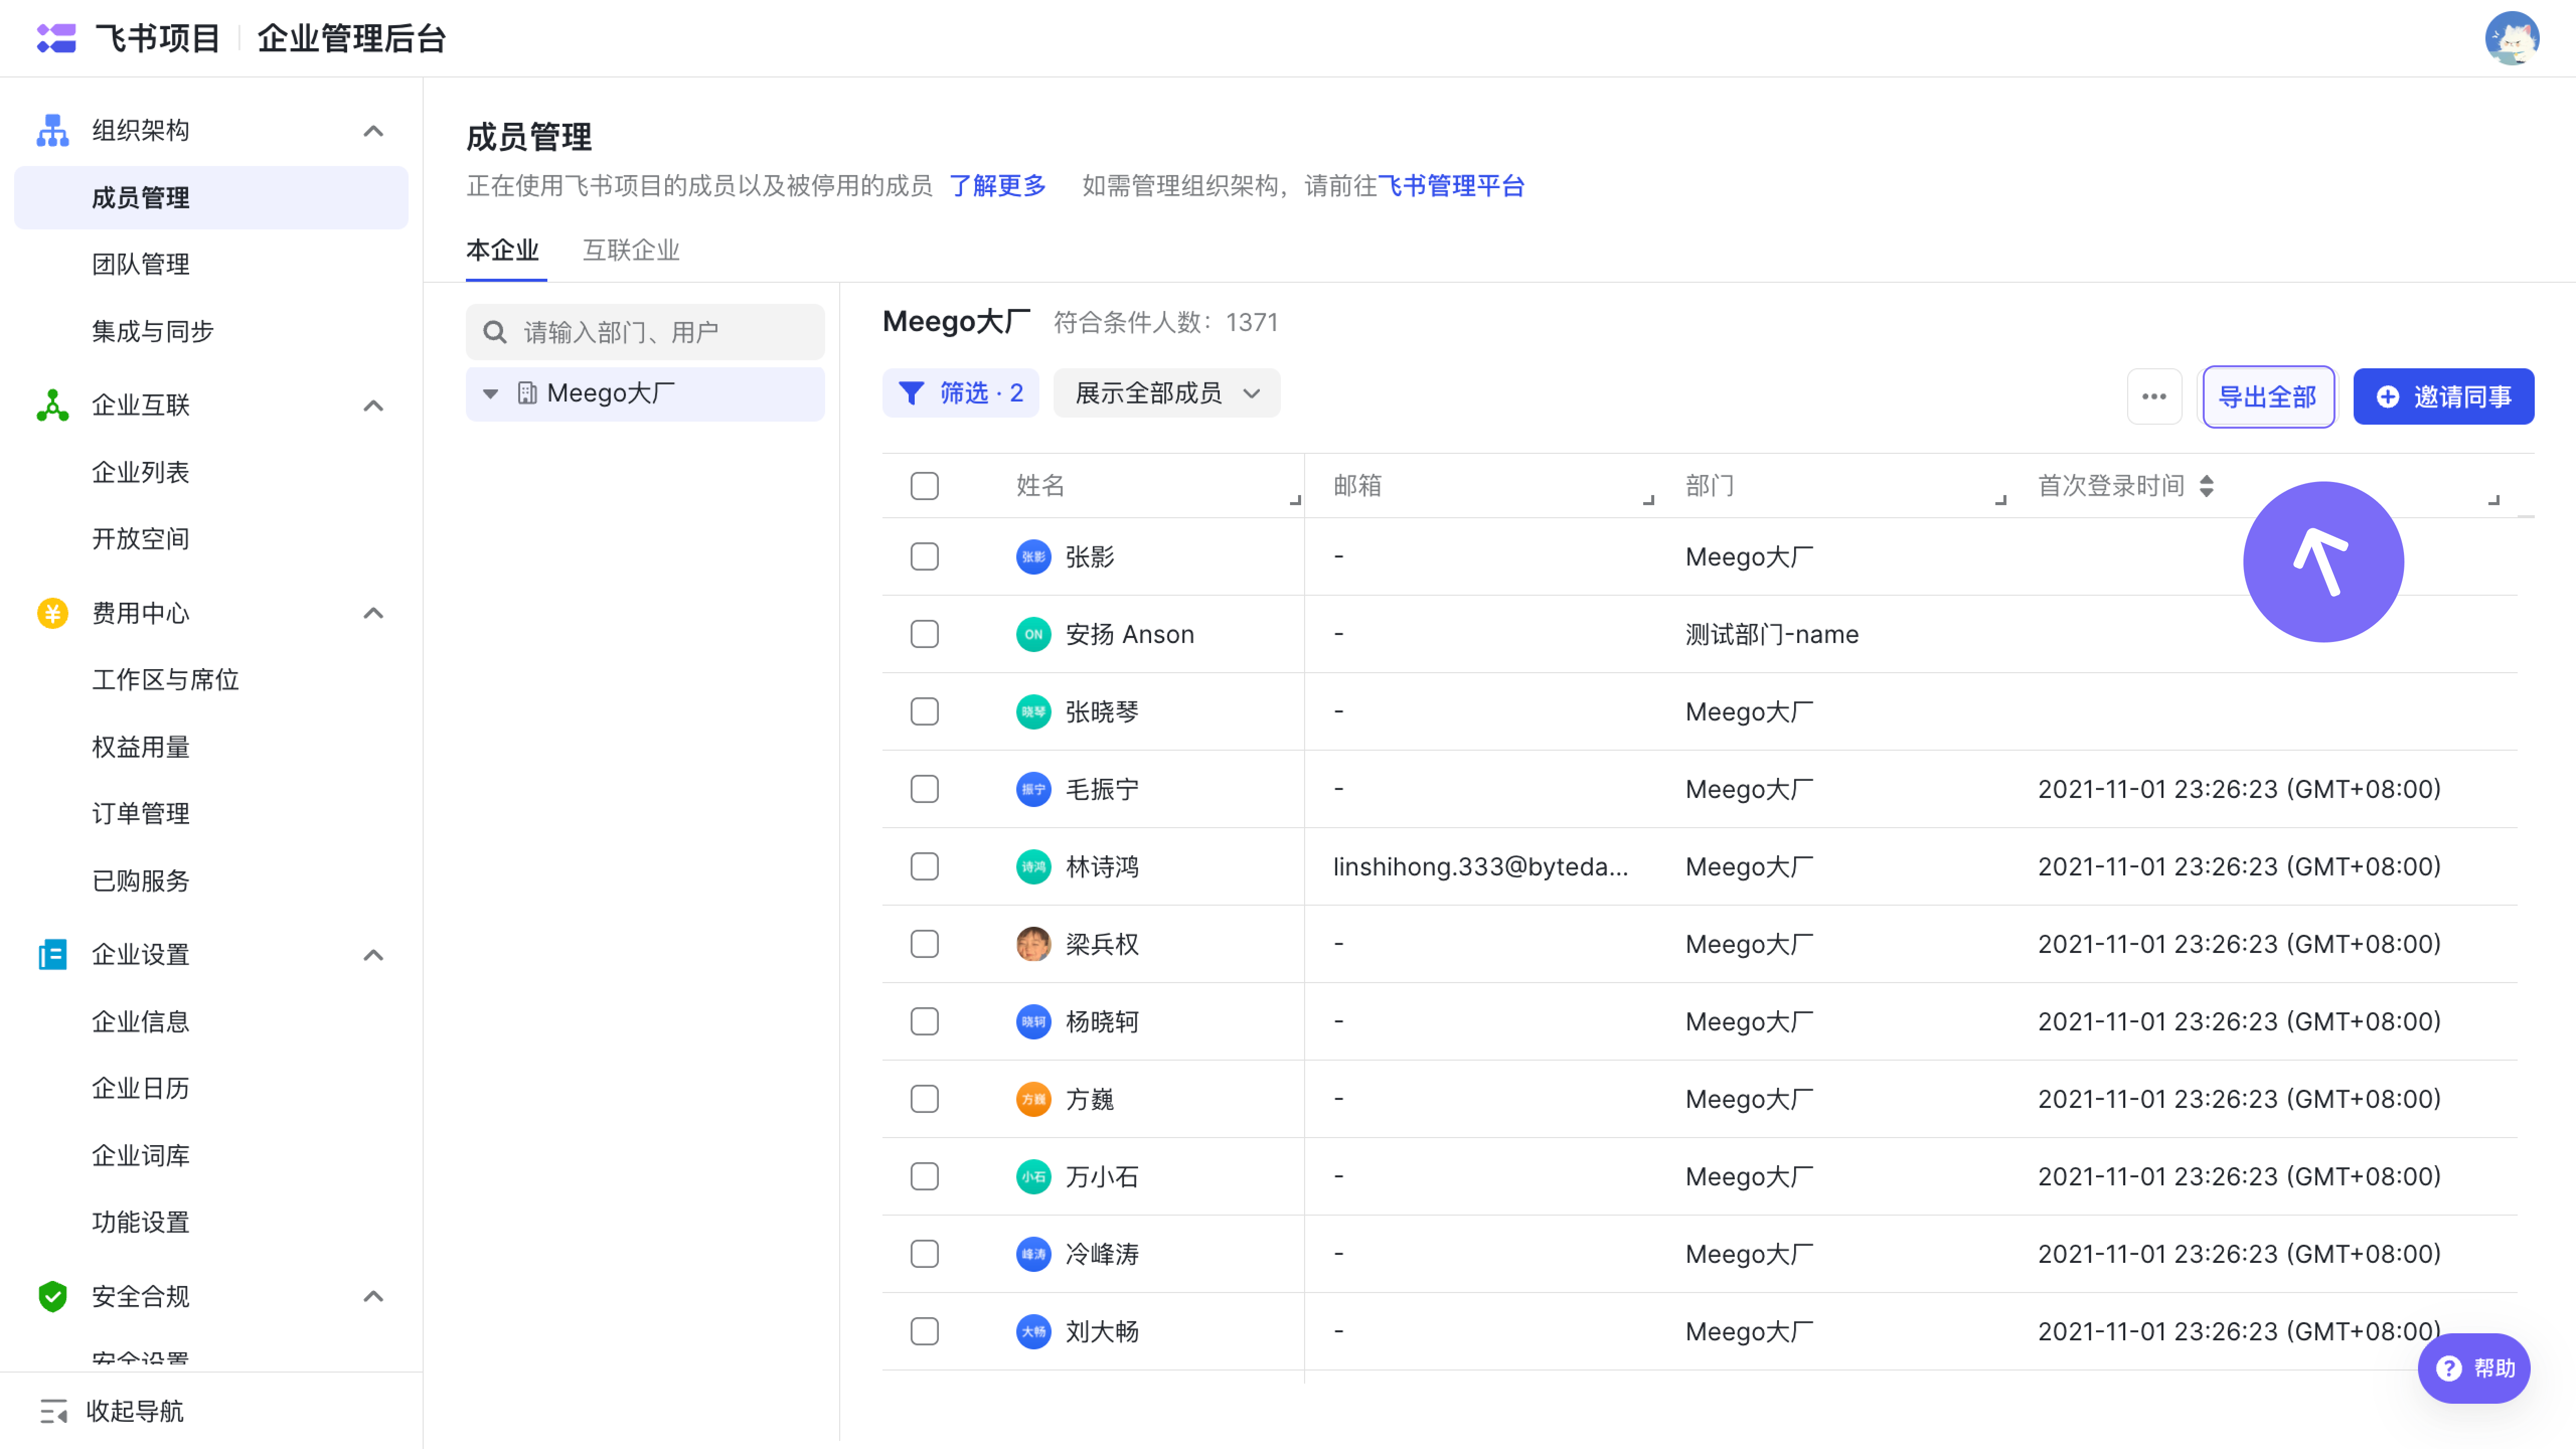
Task: Open 企业信息 in the sidebar
Action: [141, 1021]
